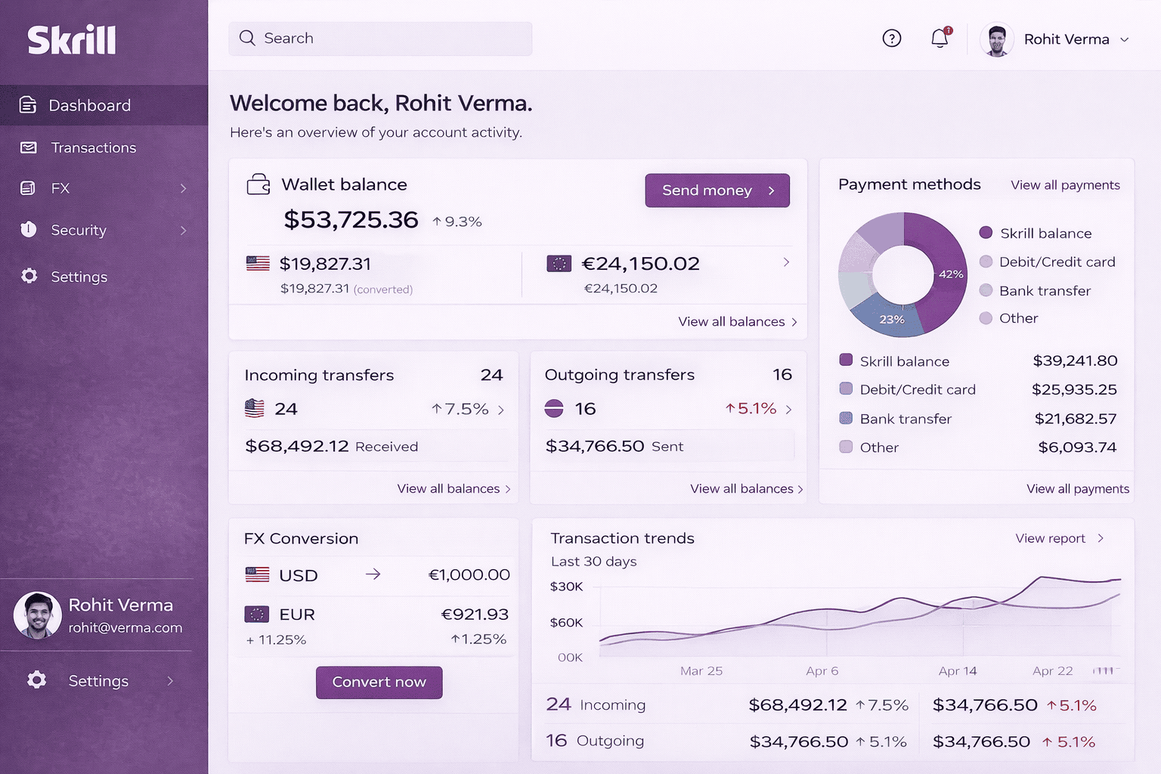The image size is (1161, 774).
Task: Open Transactions in the sidebar
Action: tap(93, 147)
